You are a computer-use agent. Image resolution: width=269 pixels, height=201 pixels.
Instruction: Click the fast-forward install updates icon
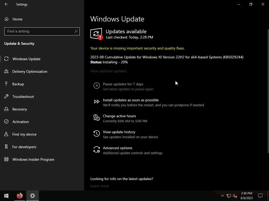click(x=97, y=102)
